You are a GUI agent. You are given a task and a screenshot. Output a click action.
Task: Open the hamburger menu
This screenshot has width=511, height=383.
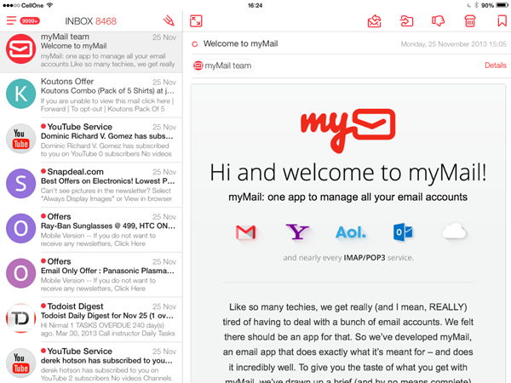pyautogui.click(x=11, y=20)
